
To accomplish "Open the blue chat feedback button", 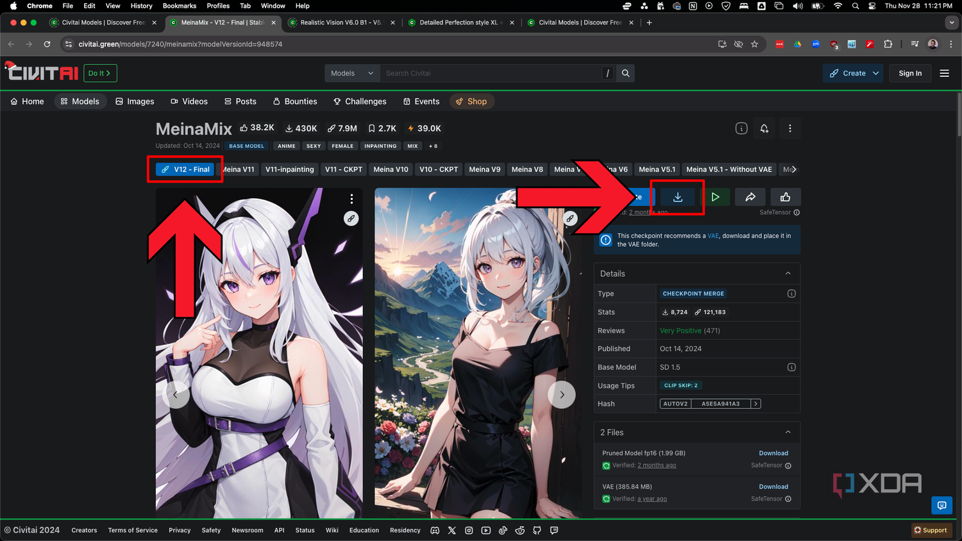I will [x=941, y=505].
